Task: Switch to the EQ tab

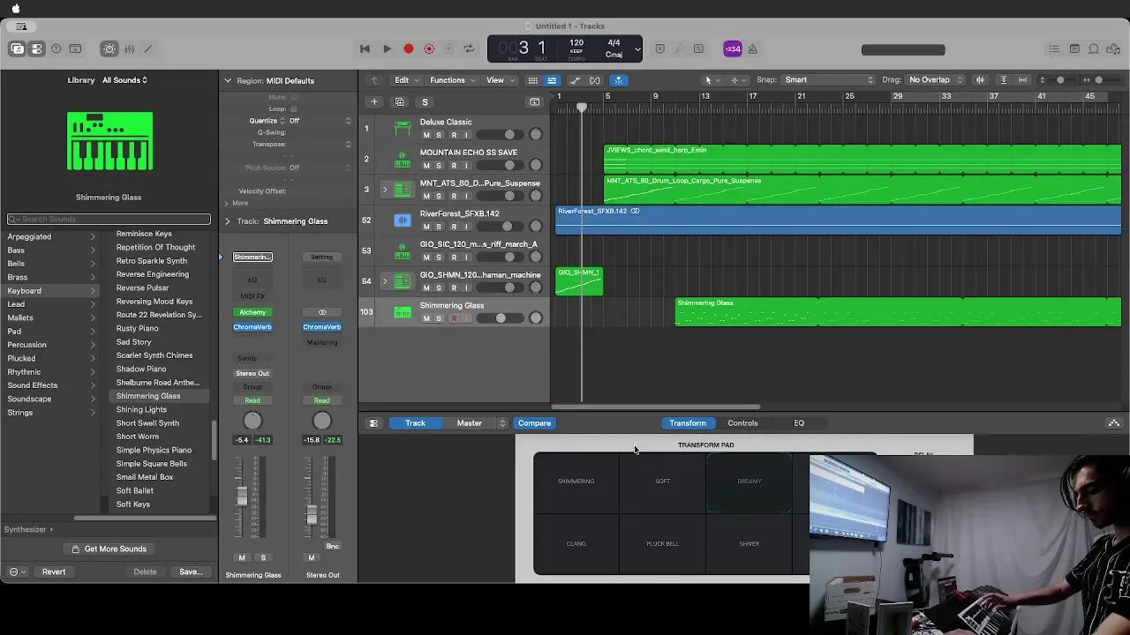Action: (799, 423)
